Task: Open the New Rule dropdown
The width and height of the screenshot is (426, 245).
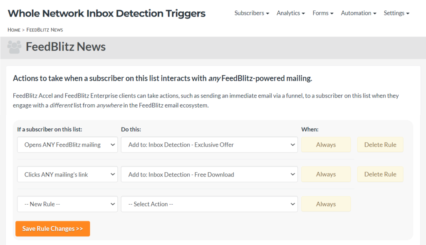Action: tap(67, 204)
